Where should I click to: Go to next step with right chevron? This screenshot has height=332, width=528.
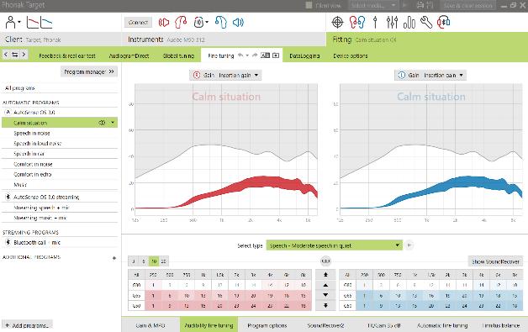coord(24,55)
